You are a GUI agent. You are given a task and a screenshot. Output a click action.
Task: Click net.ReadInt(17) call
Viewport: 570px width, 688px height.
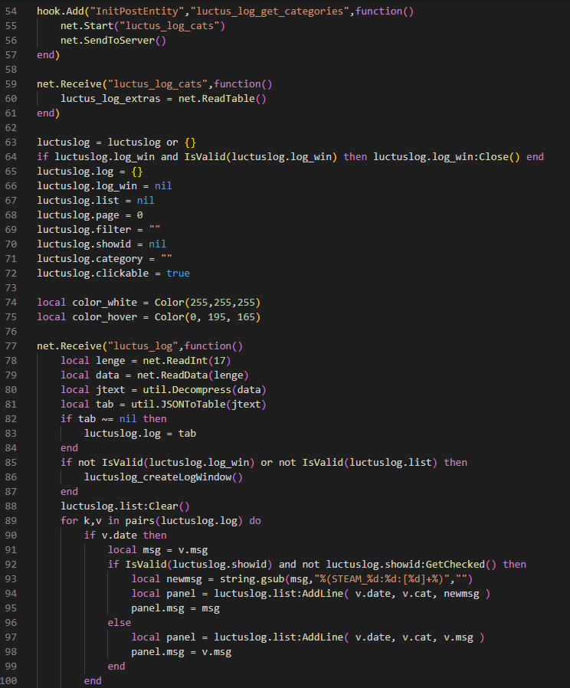click(186, 361)
